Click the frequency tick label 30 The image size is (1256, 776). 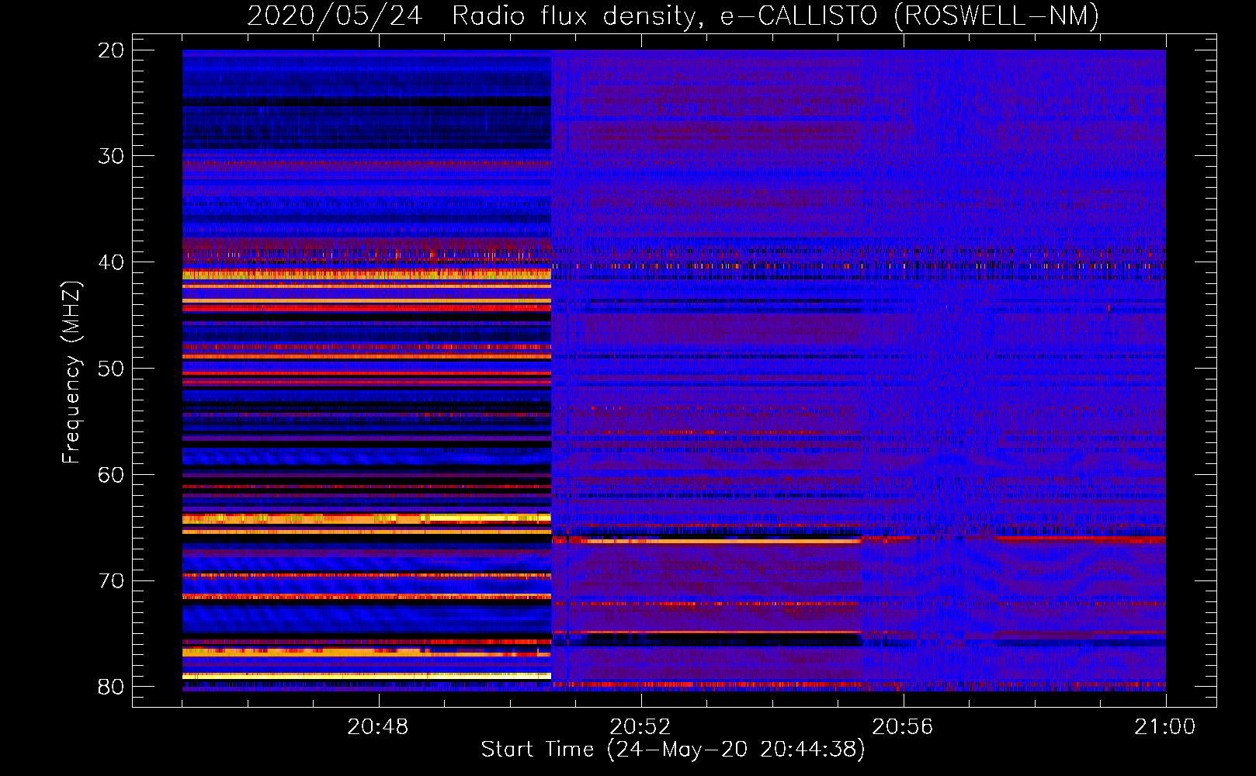click(x=111, y=156)
